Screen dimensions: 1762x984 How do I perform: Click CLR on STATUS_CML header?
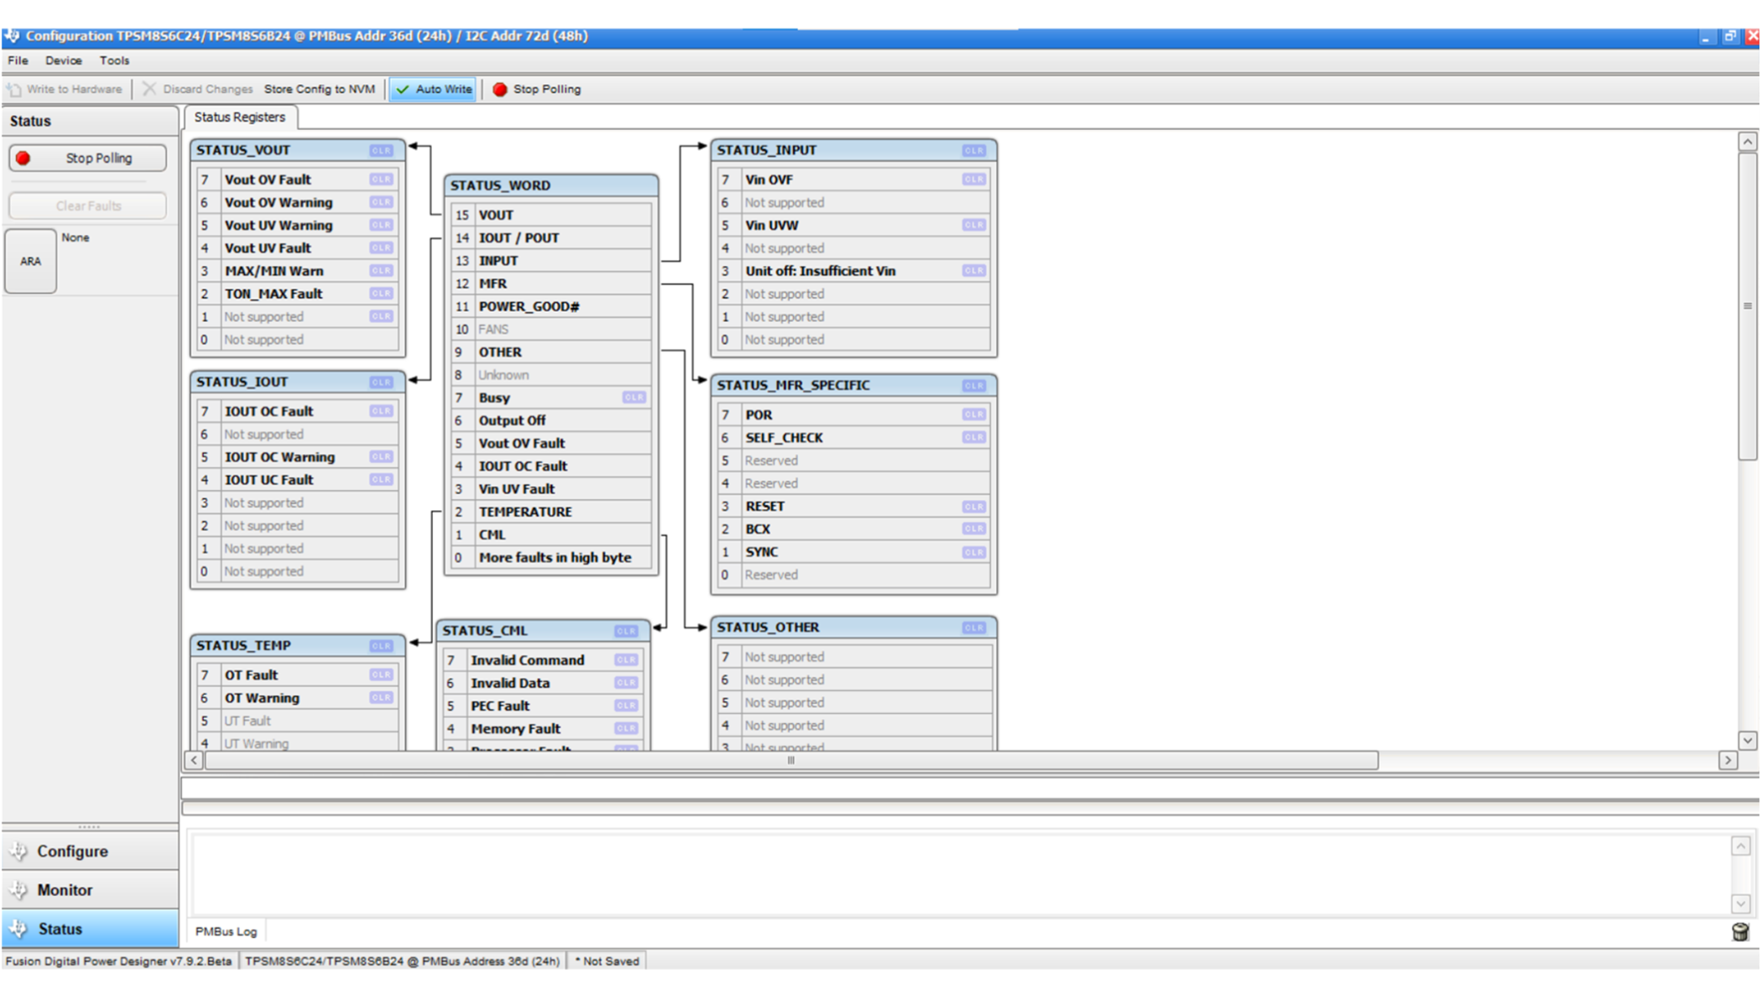[x=626, y=631]
